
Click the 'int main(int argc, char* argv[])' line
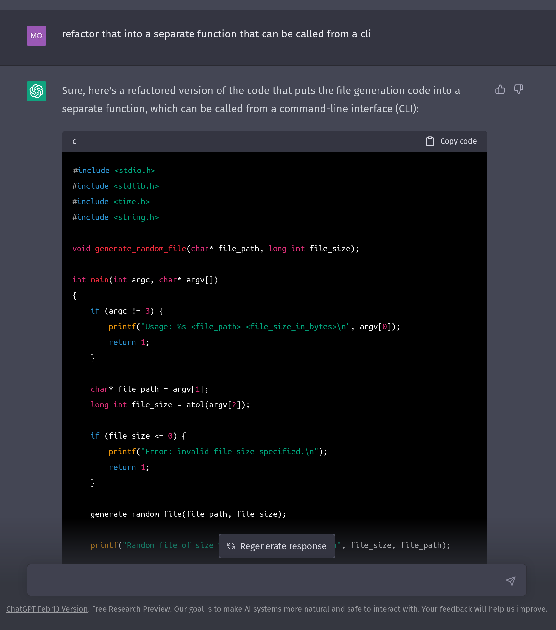point(145,280)
